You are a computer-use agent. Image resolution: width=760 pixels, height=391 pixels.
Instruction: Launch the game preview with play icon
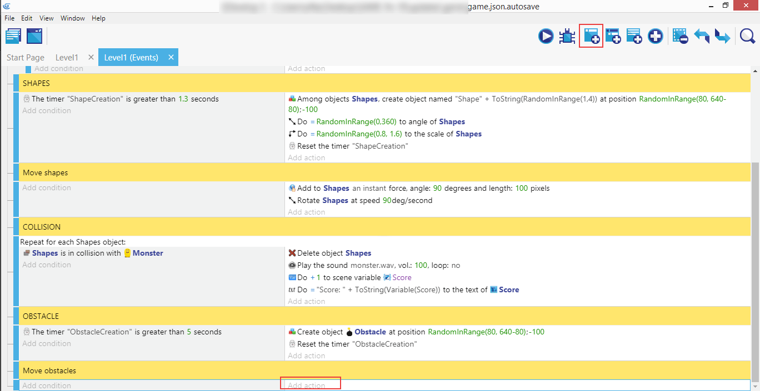pyautogui.click(x=546, y=37)
